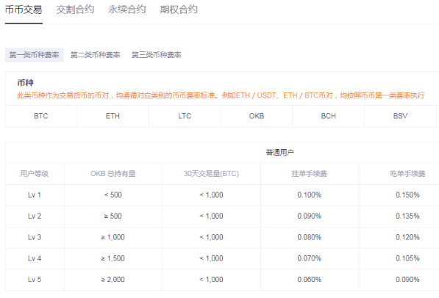Image resolution: width=439 pixels, height=298 pixels.
Task: Click the OKB 总持有量 column header
Action: point(113,174)
